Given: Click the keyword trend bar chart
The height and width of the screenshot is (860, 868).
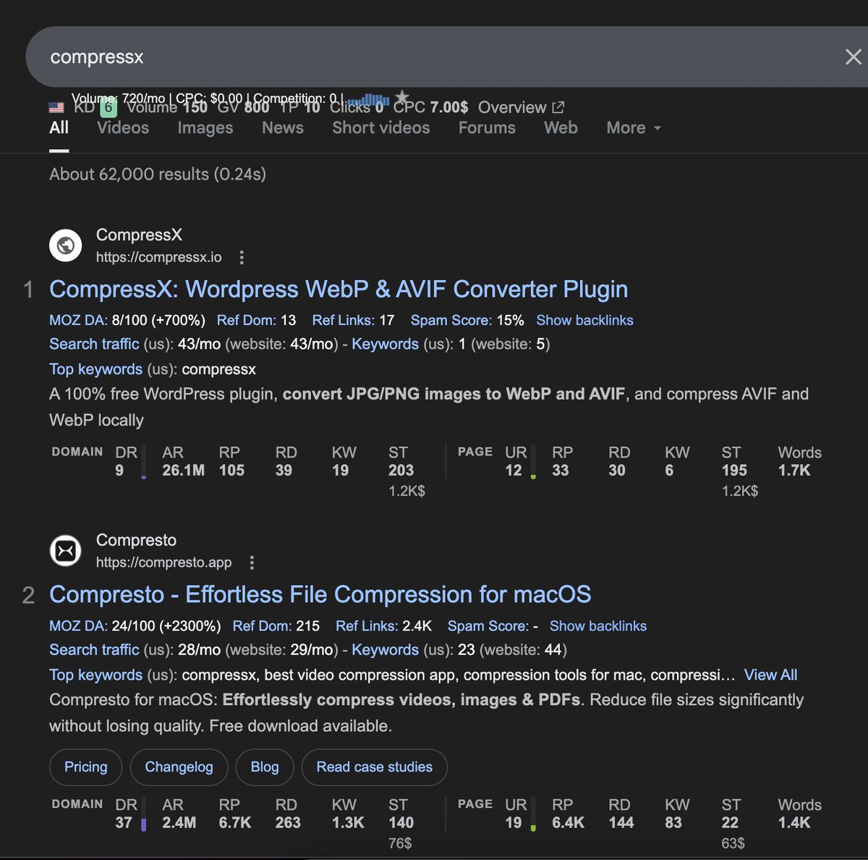Looking at the screenshot, I should pyautogui.click(x=369, y=99).
